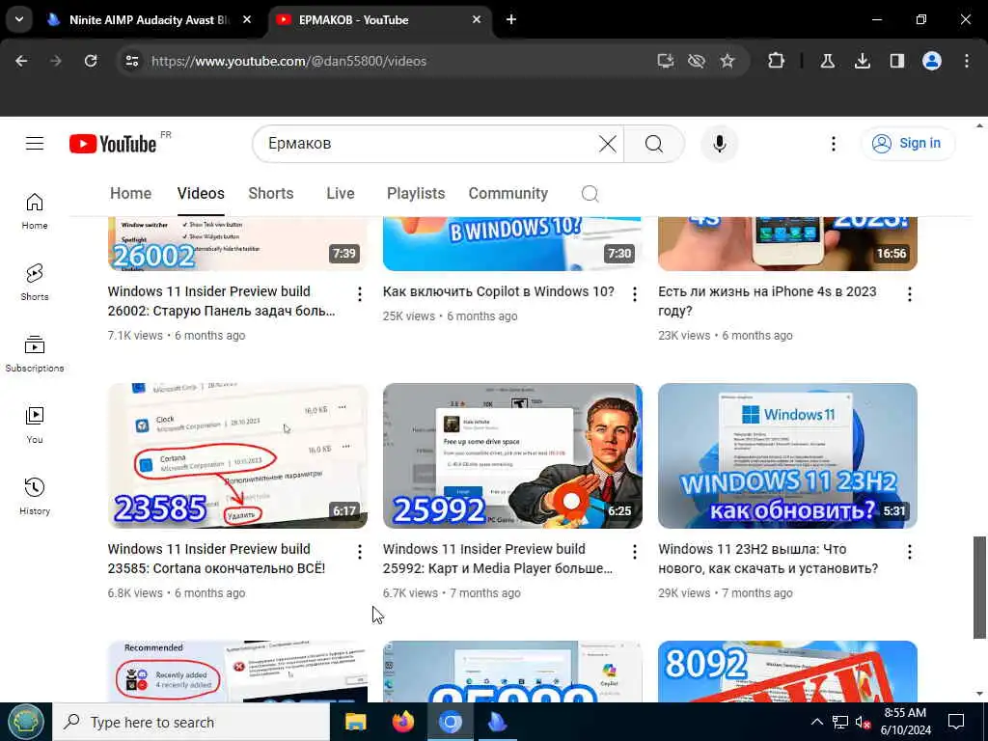Viewport: 988px width, 741px height.
Task: Select the Videos tab
Action: point(201,193)
